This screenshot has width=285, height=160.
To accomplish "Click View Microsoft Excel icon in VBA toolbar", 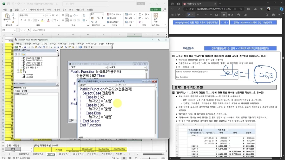I will [x=16, y=47].
